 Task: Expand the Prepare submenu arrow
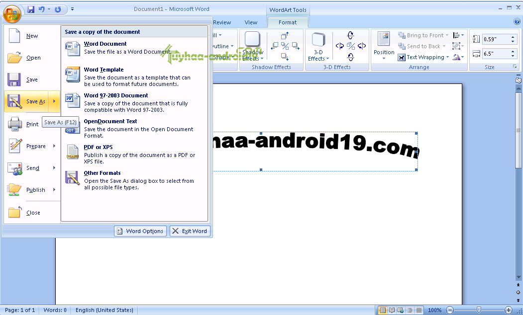[54, 146]
